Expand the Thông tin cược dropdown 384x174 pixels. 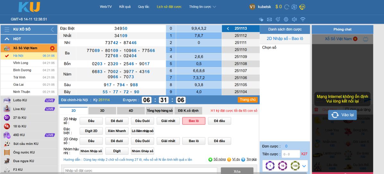(202, 7)
